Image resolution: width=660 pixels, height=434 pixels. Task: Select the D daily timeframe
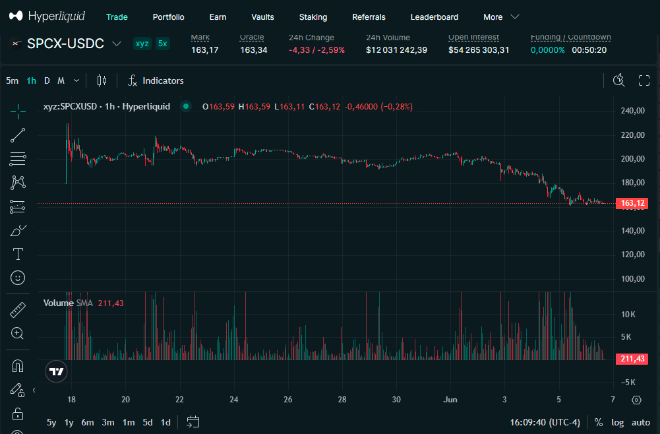click(47, 80)
